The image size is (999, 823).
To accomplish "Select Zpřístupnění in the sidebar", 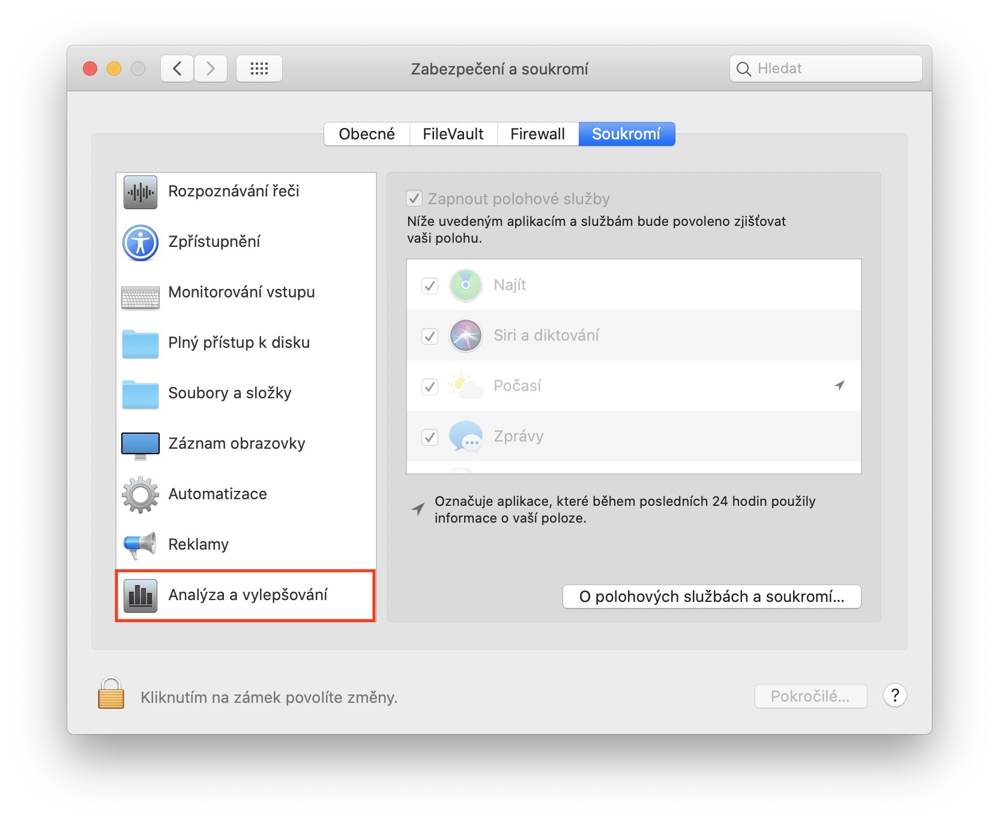I will pyautogui.click(x=246, y=243).
